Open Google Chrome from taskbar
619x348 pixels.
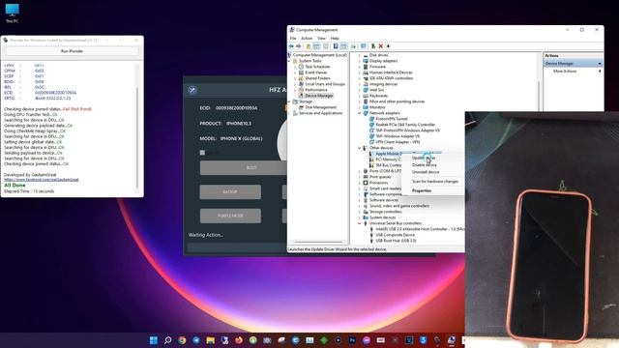click(182, 340)
